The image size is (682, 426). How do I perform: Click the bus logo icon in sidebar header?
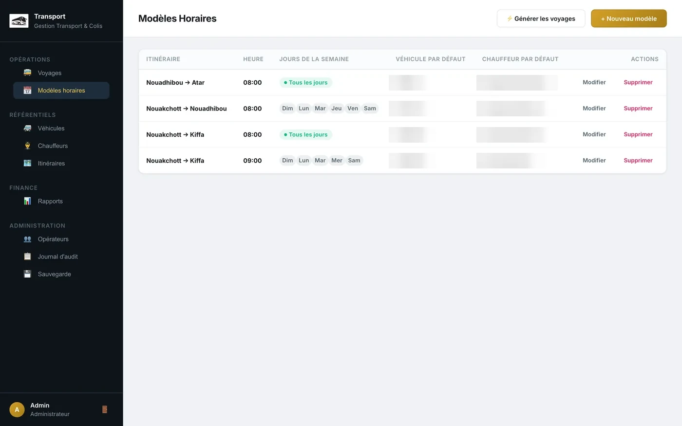(19, 21)
